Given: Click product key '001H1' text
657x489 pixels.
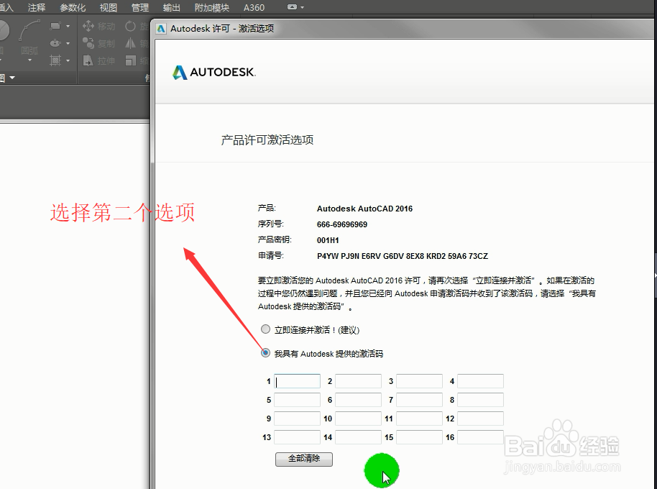Looking at the screenshot, I should coord(328,240).
